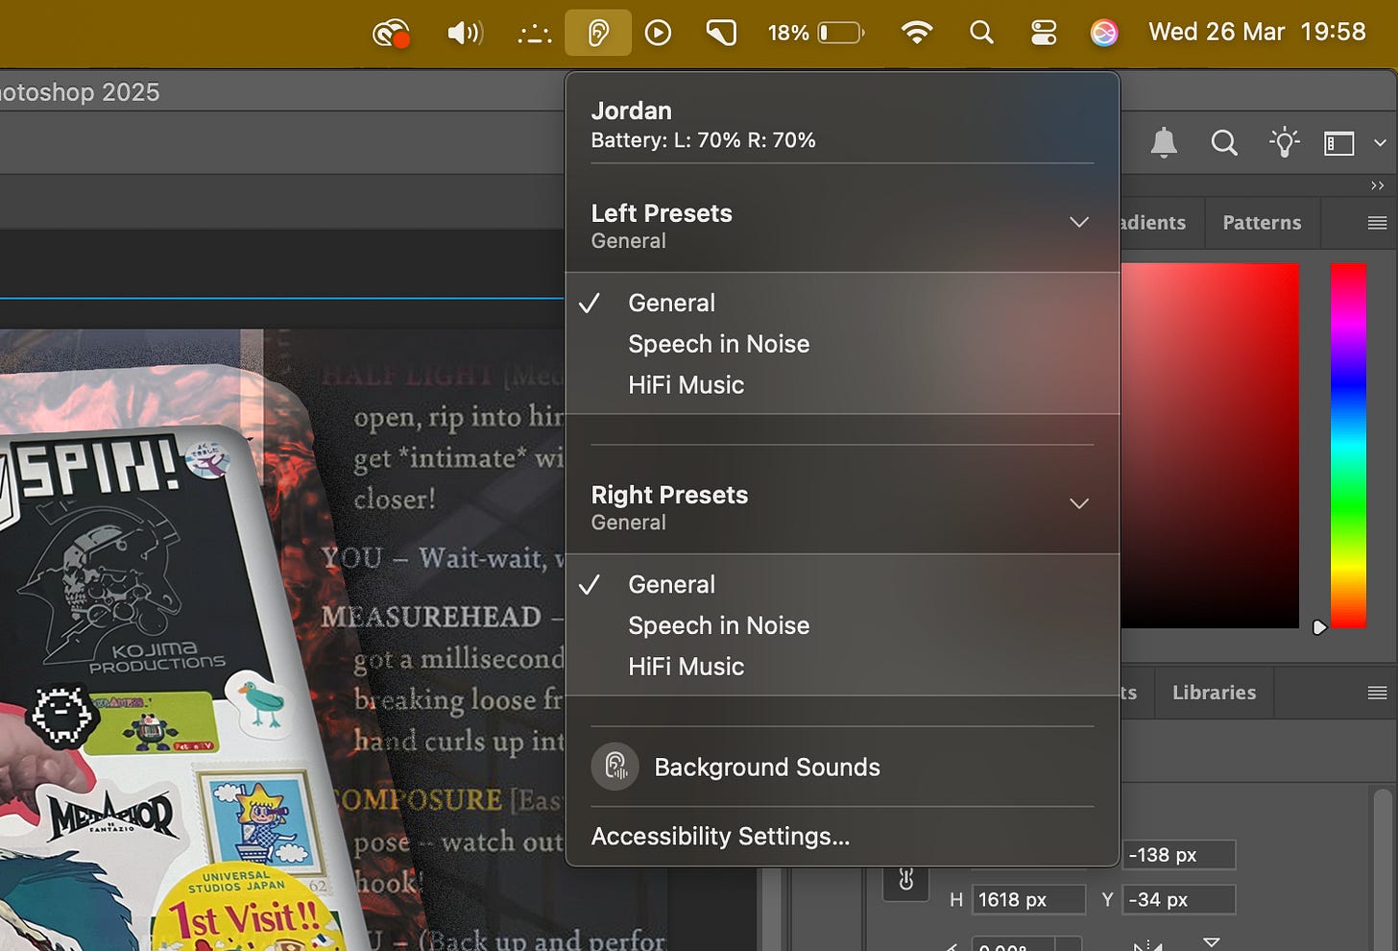Viewport: 1398px width, 951px height.
Task: Collapse Left Presets section chevron
Action: 1079,222
